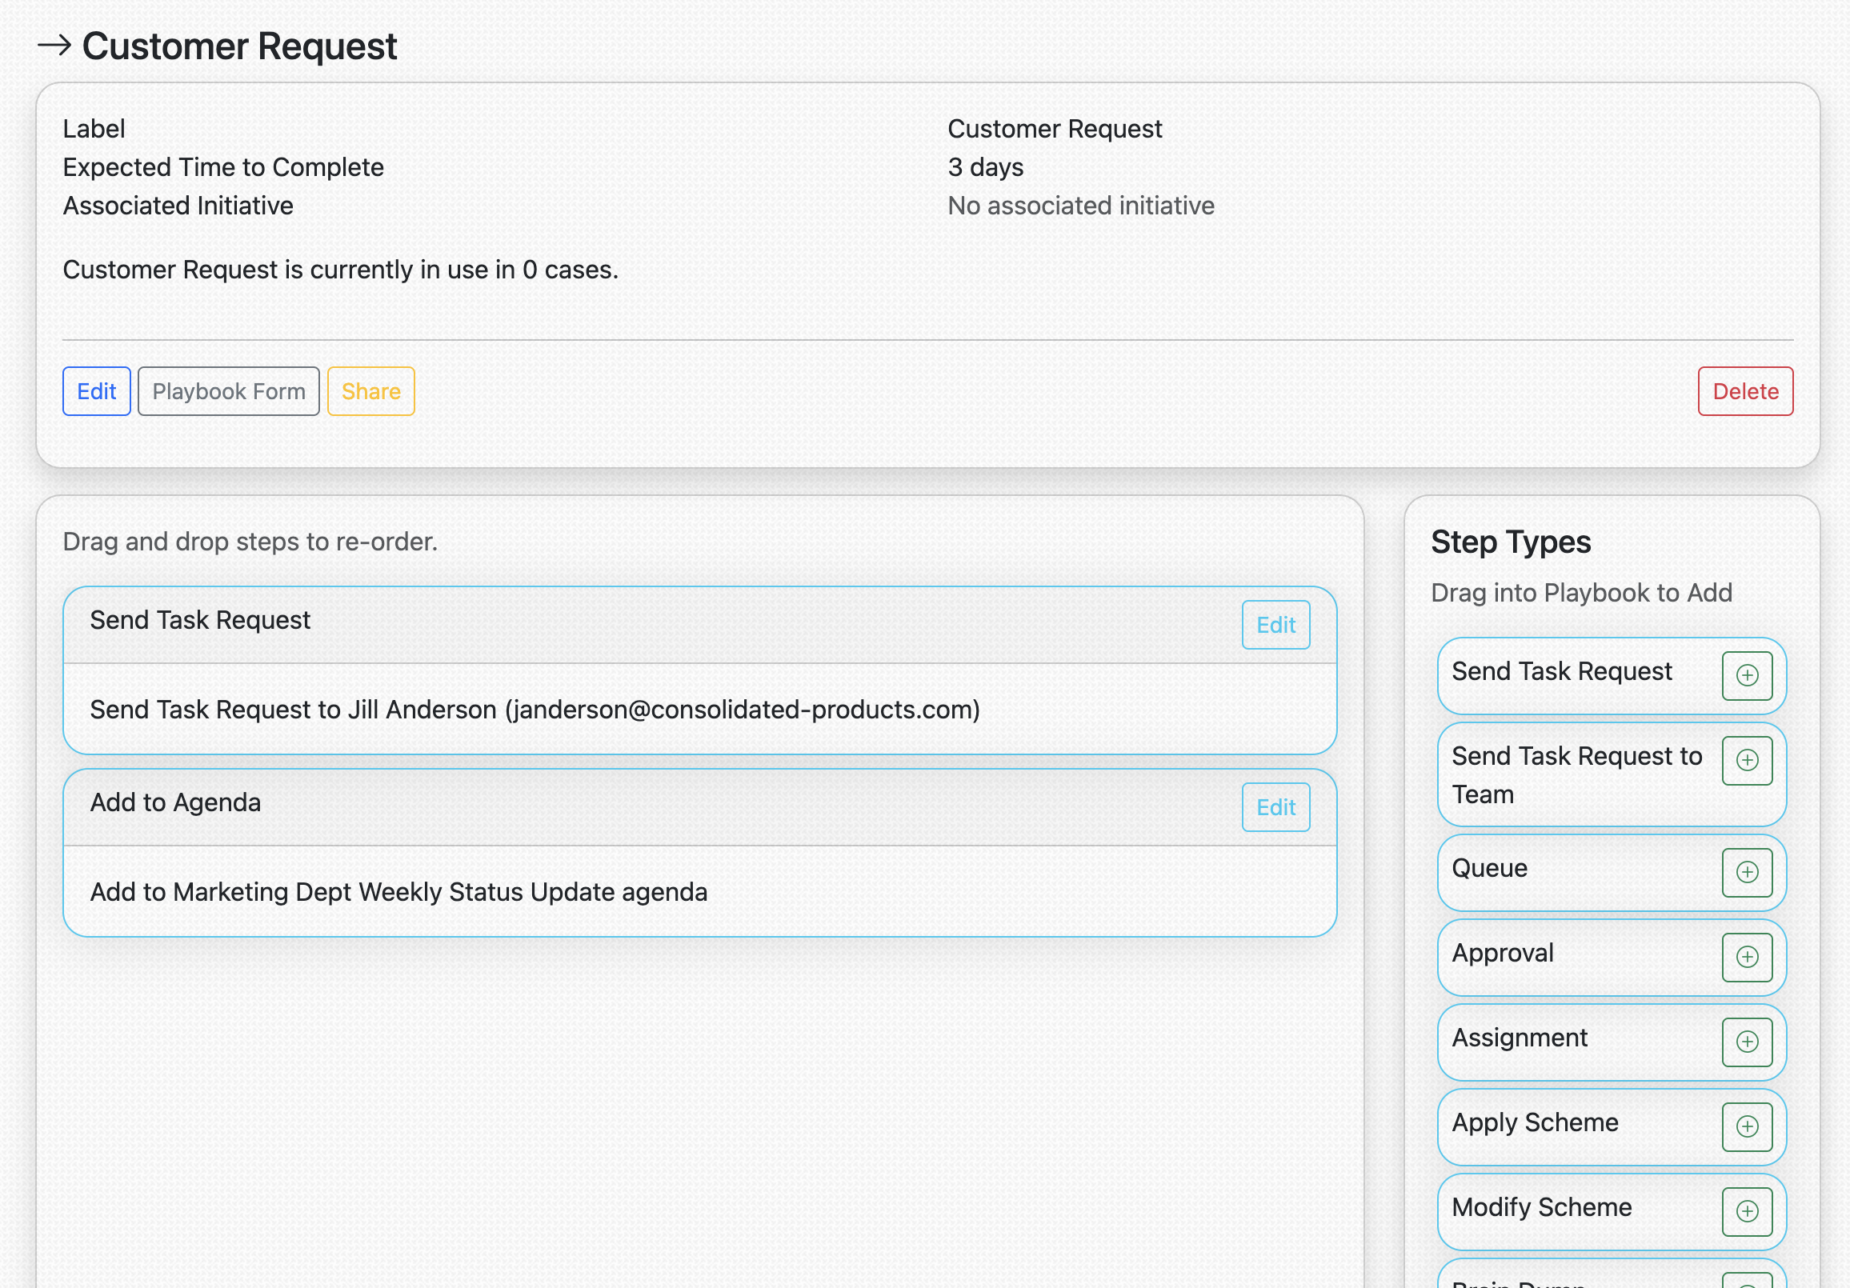Select the Queue step type card

tap(1489, 868)
